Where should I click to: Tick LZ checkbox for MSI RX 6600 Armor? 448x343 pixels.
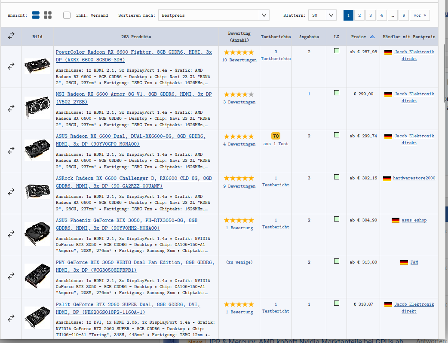coord(337,93)
